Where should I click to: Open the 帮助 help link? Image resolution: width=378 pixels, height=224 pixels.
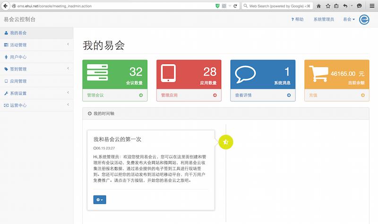pyautogui.click(x=297, y=19)
